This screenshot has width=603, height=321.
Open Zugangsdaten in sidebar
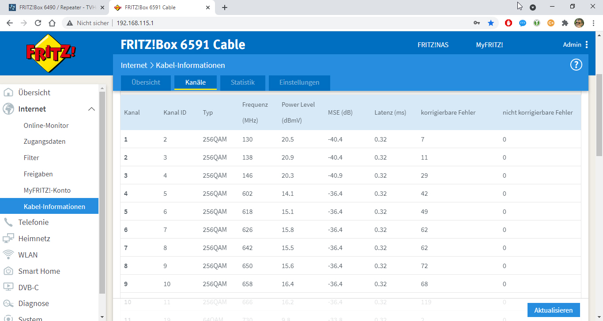point(45,142)
